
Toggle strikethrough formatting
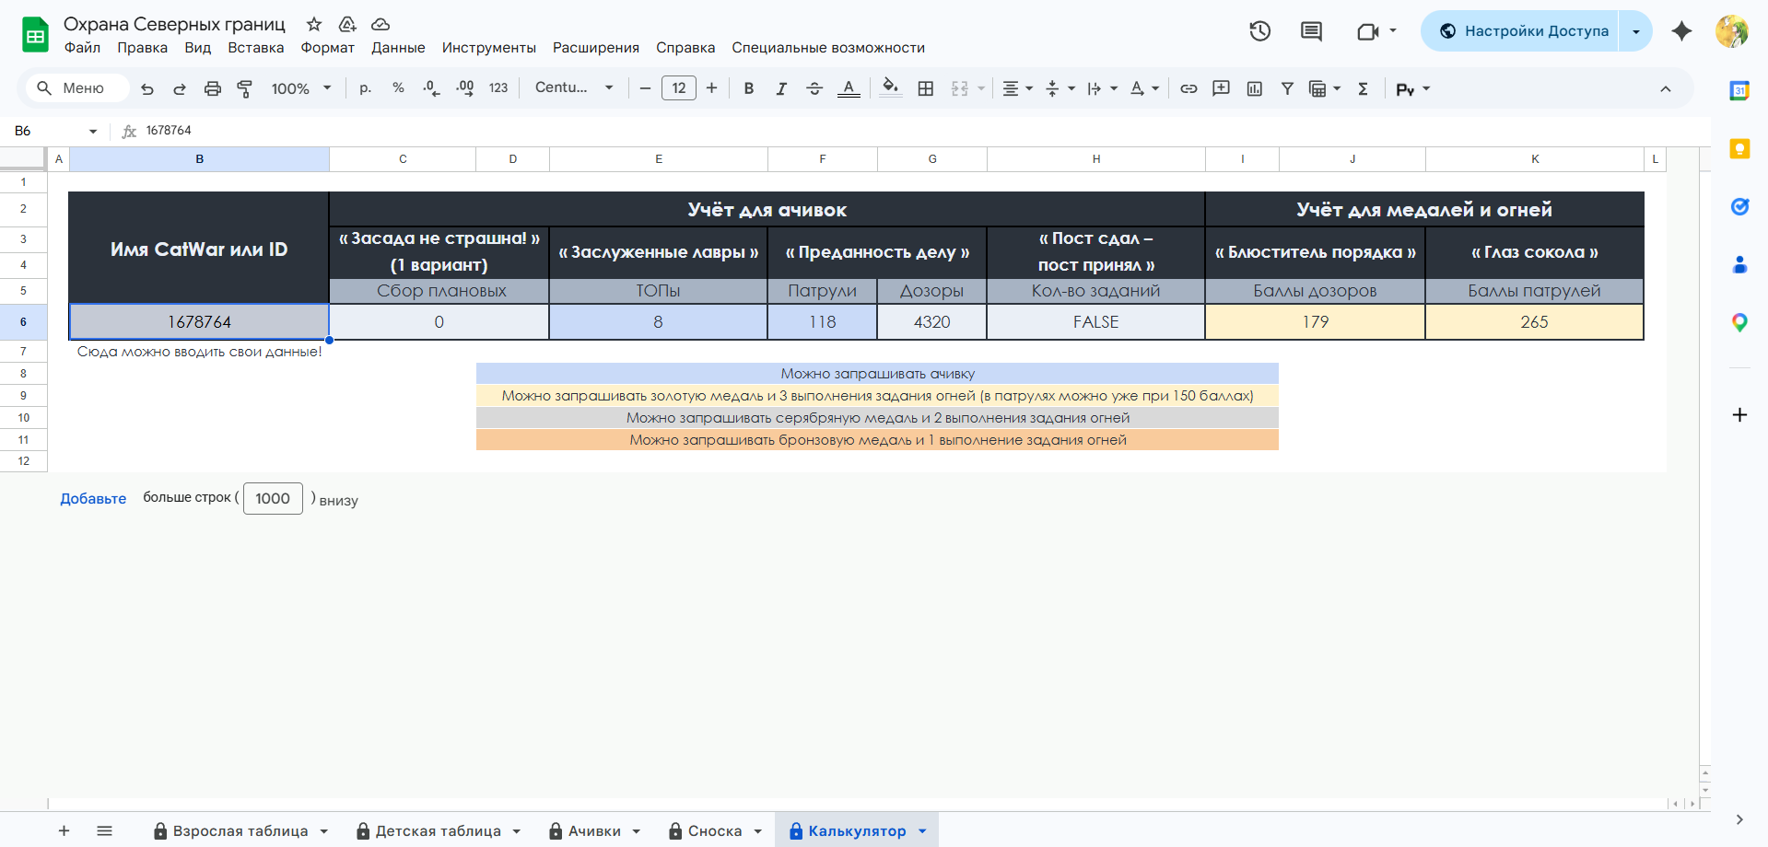click(814, 88)
